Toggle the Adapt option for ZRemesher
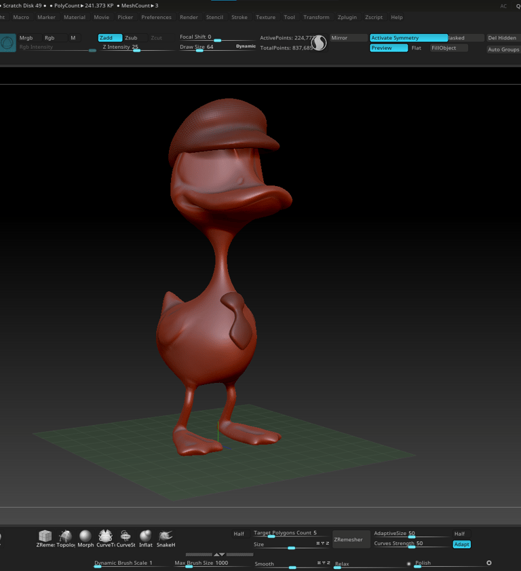The image size is (521, 571). [462, 544]
